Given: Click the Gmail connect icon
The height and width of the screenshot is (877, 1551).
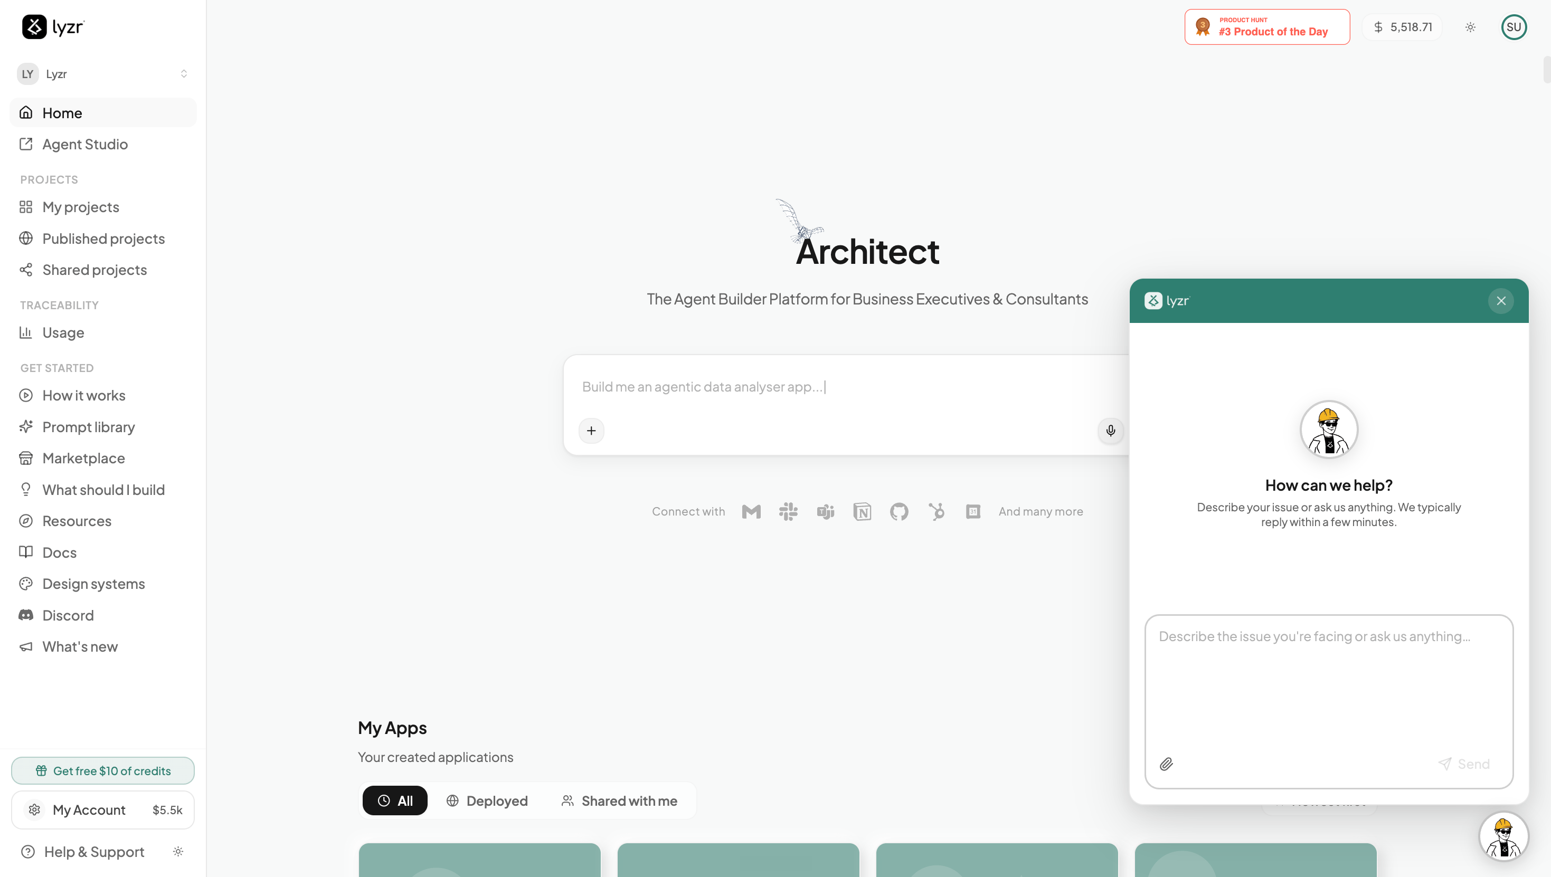Looking at the screenshot, I should (x=751, y=512).
